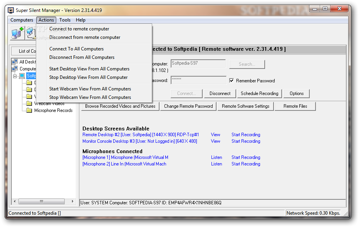Click the Softpedia computer monitor icon

point(22,76)
